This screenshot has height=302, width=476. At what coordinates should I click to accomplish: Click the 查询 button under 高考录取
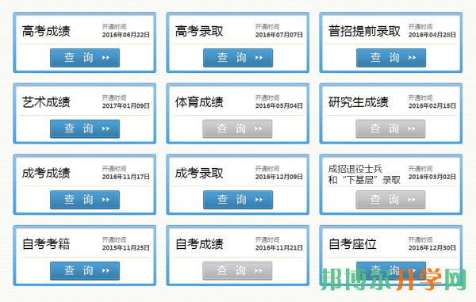pyautogui.click(x=238, y=58)
